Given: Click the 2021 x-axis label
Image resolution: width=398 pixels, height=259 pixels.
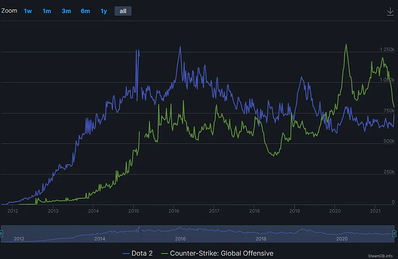Looking at the screenshot, I should (375, 211).
